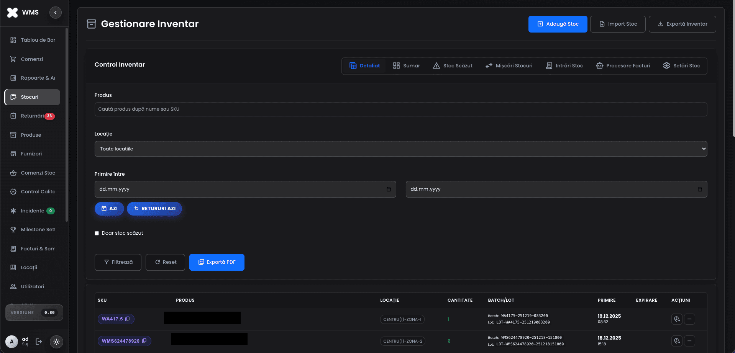Open Returnări in the sidebar
This screenshot has height=353, width=735.
(x=32, y=116)
